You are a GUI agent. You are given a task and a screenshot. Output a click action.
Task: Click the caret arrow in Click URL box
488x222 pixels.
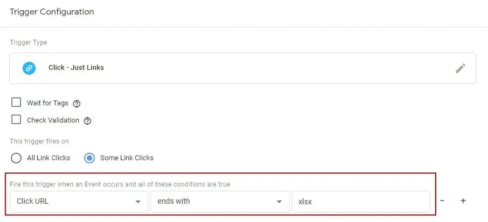click(139, 202)
